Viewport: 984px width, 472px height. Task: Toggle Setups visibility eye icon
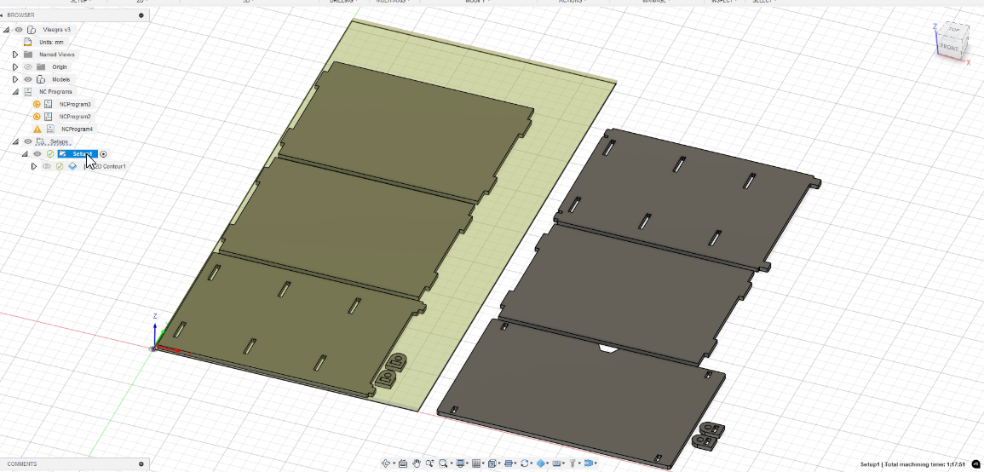click(27, 141)
